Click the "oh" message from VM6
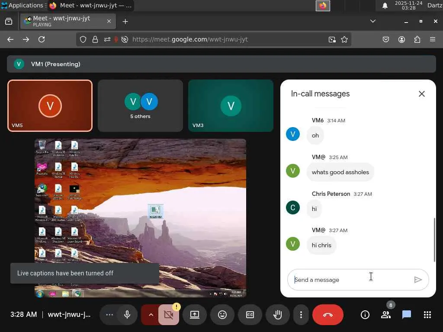The height and width of the screenshot is (332, 443). (x=315, y=135)
